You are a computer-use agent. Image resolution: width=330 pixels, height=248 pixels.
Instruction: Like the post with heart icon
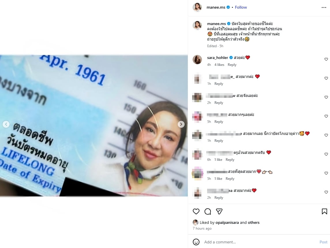tap(196, 211)
